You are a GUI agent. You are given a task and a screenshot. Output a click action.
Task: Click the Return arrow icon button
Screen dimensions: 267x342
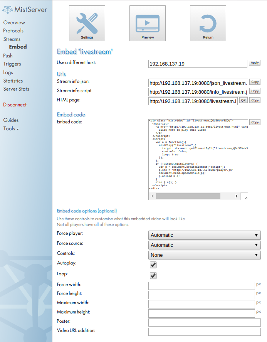(x=208, y=24)
